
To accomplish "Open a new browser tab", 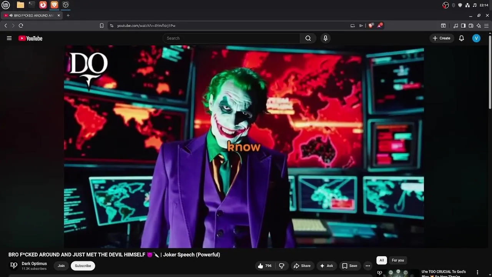I will point(68,15).
